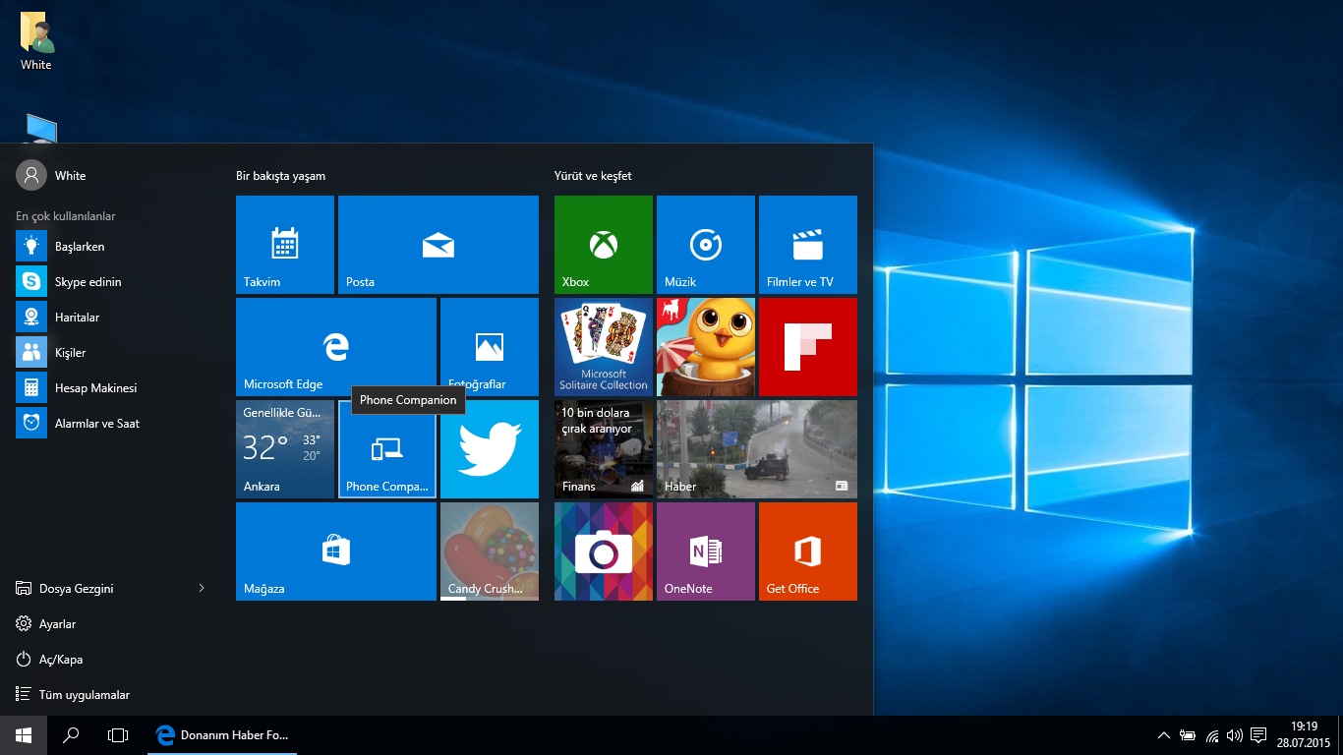1343x755 pixels.
Task: Open the red Flipboard tile
Action: click(808, 347)
